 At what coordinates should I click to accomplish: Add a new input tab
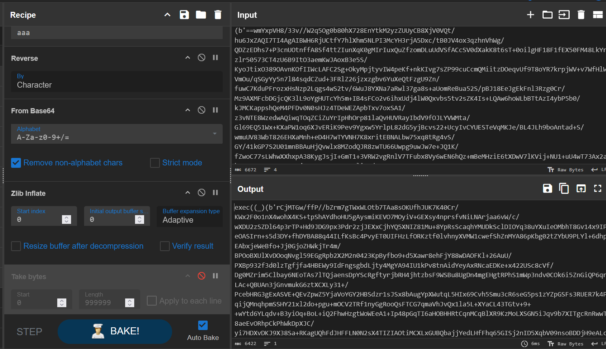[531, 15]
